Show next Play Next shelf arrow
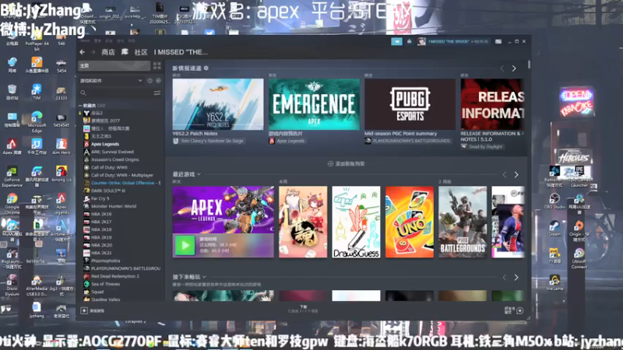This screenshot has width=623, height=350. click(516, 278)
